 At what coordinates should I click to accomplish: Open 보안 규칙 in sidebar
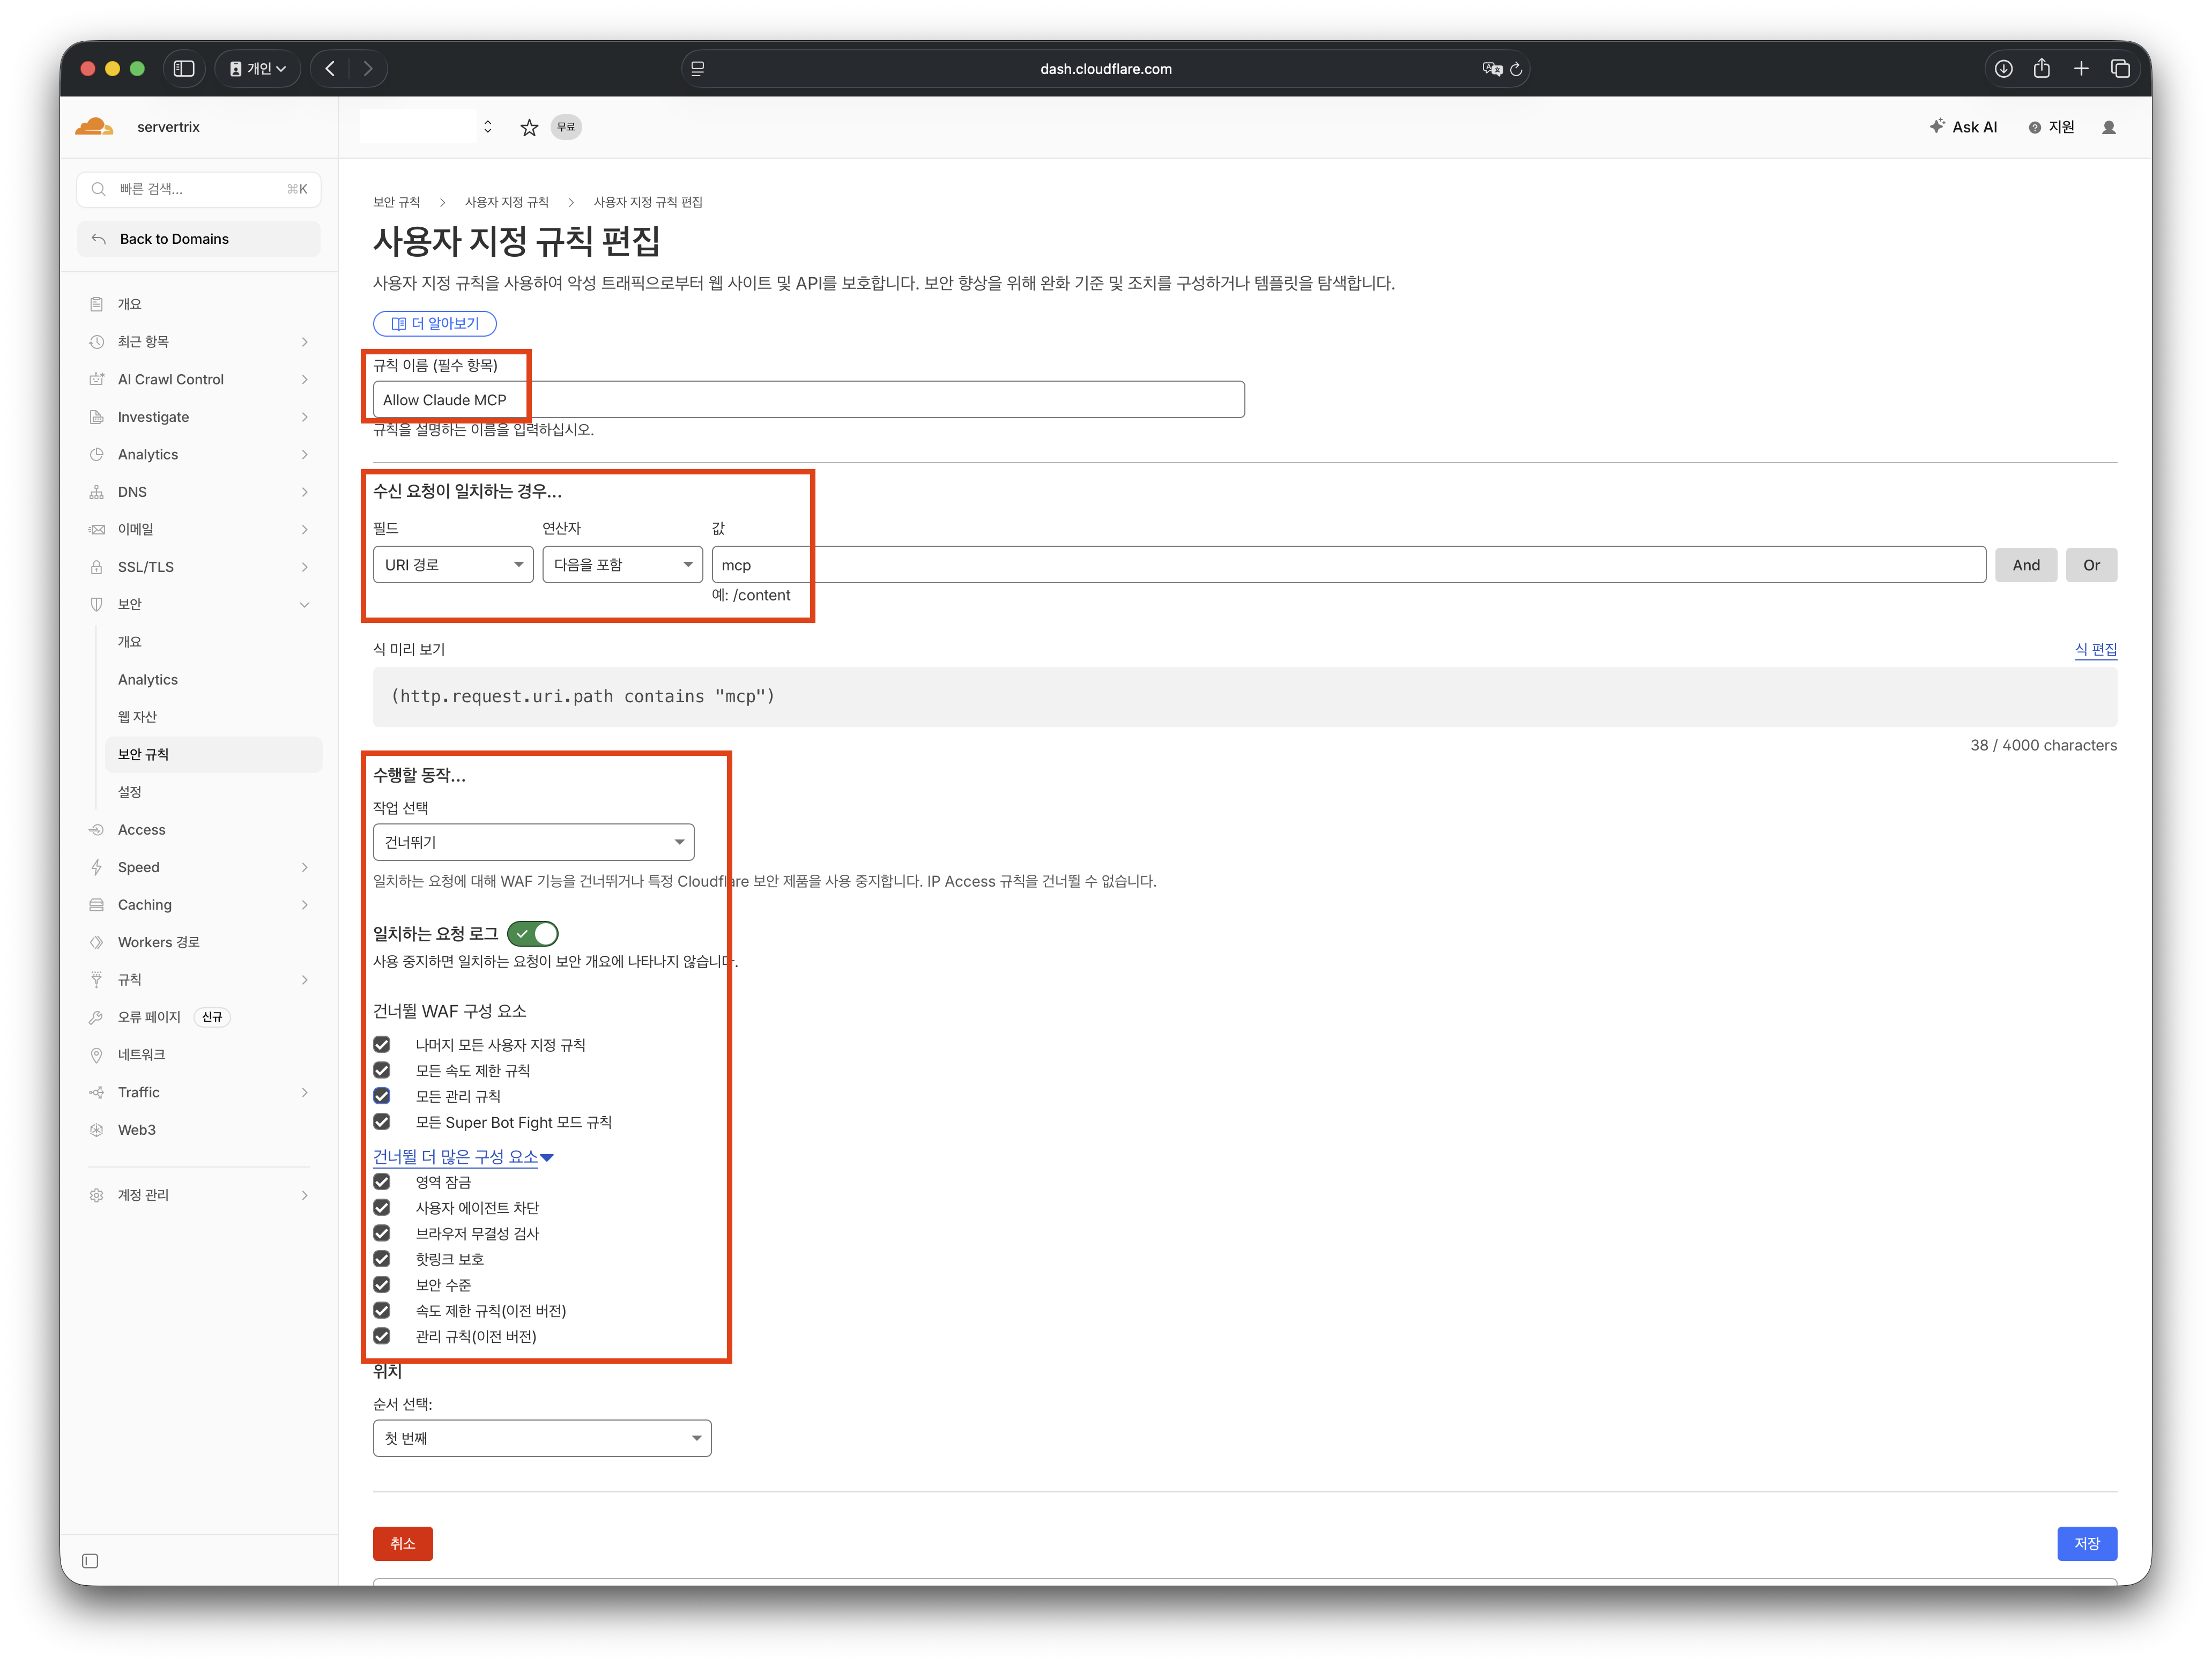coord(214,754)
